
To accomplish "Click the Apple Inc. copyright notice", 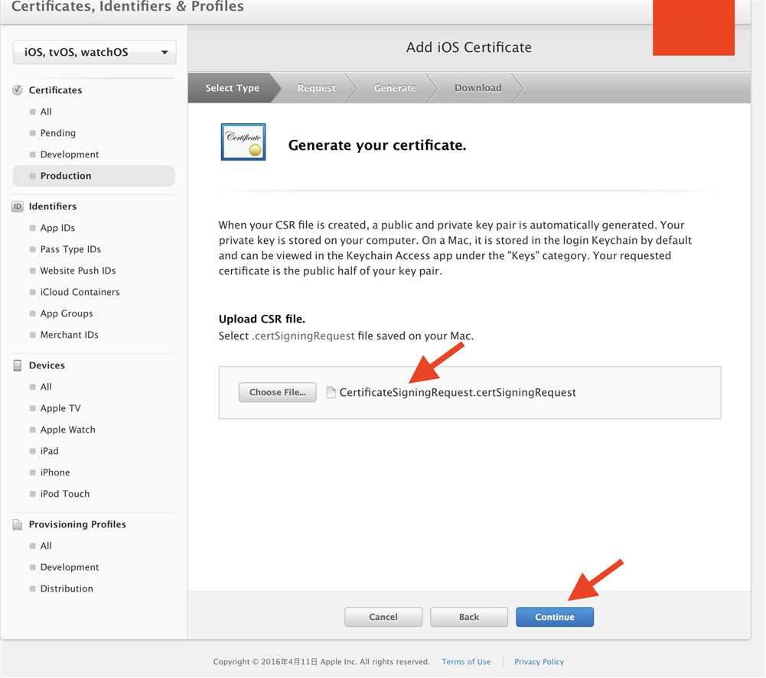I will (x=321, y=662).
